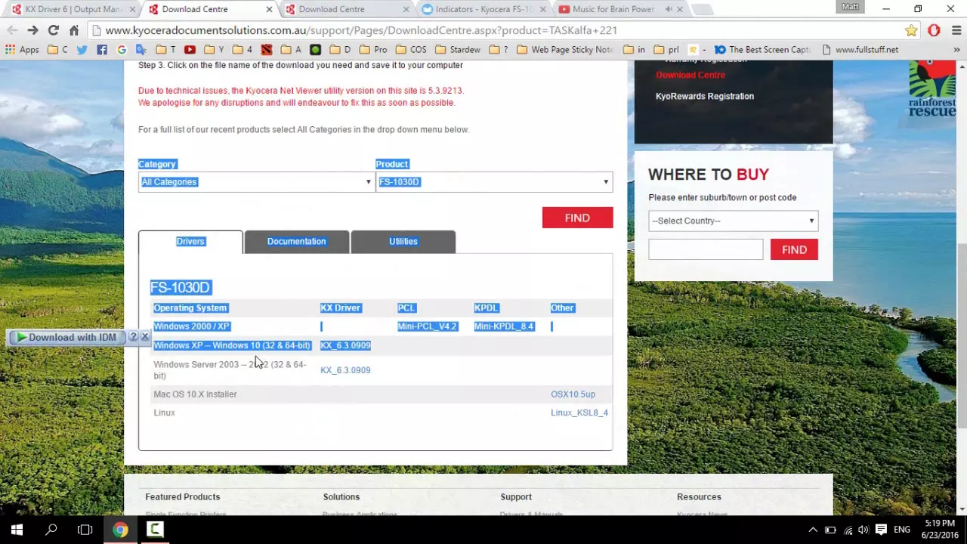This screenshot has width=967, height=544.
Task: Open the browser home page icon
Action: pos(74,30)
